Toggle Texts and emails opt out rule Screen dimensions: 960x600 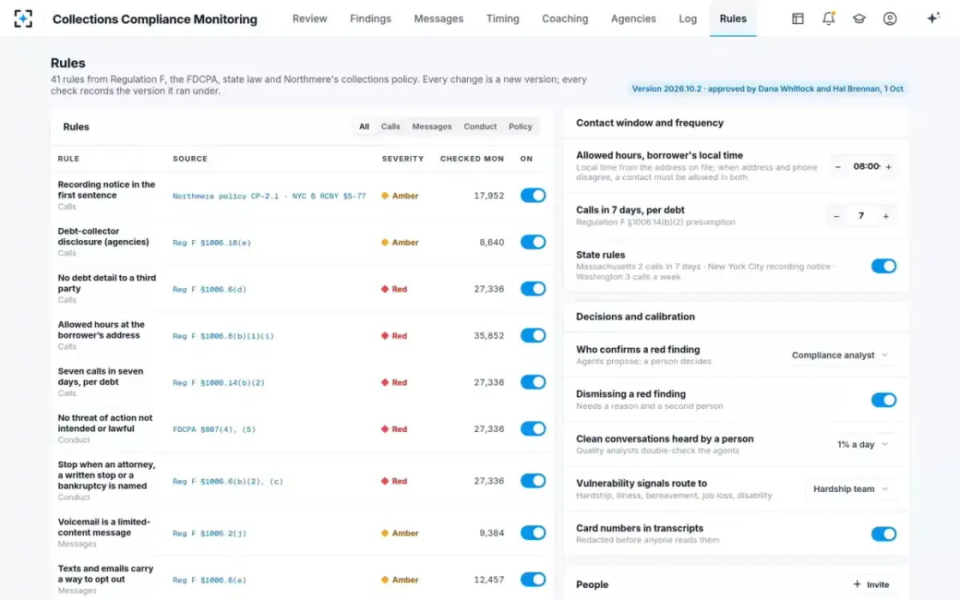533,579
